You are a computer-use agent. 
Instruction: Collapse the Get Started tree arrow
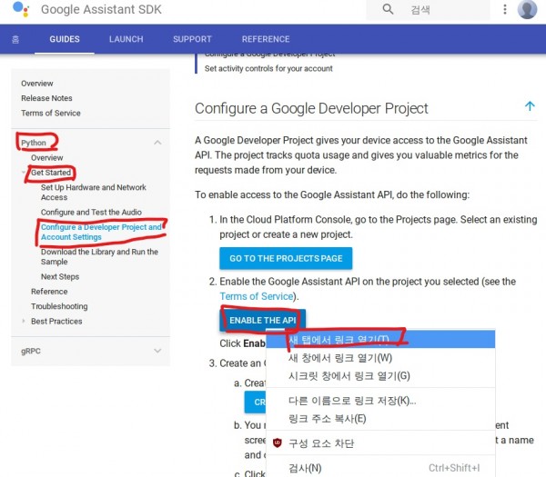pos(24,172)
